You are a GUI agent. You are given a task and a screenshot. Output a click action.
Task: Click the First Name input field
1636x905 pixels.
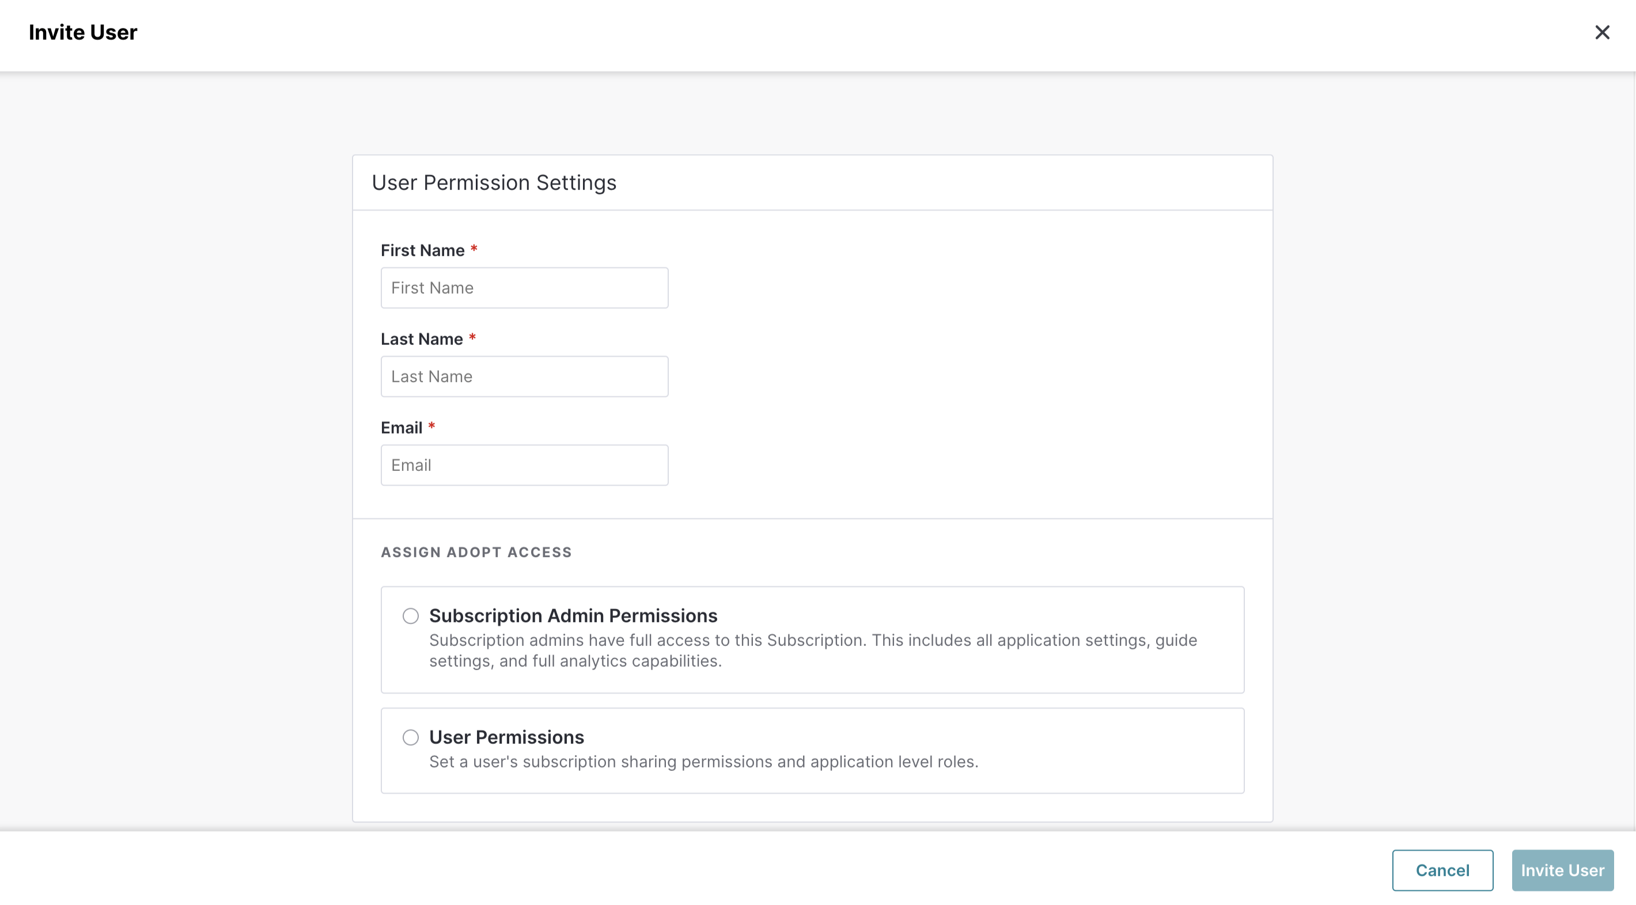click(x=524, y=287)
